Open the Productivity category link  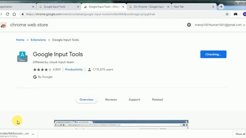[74, 69]
